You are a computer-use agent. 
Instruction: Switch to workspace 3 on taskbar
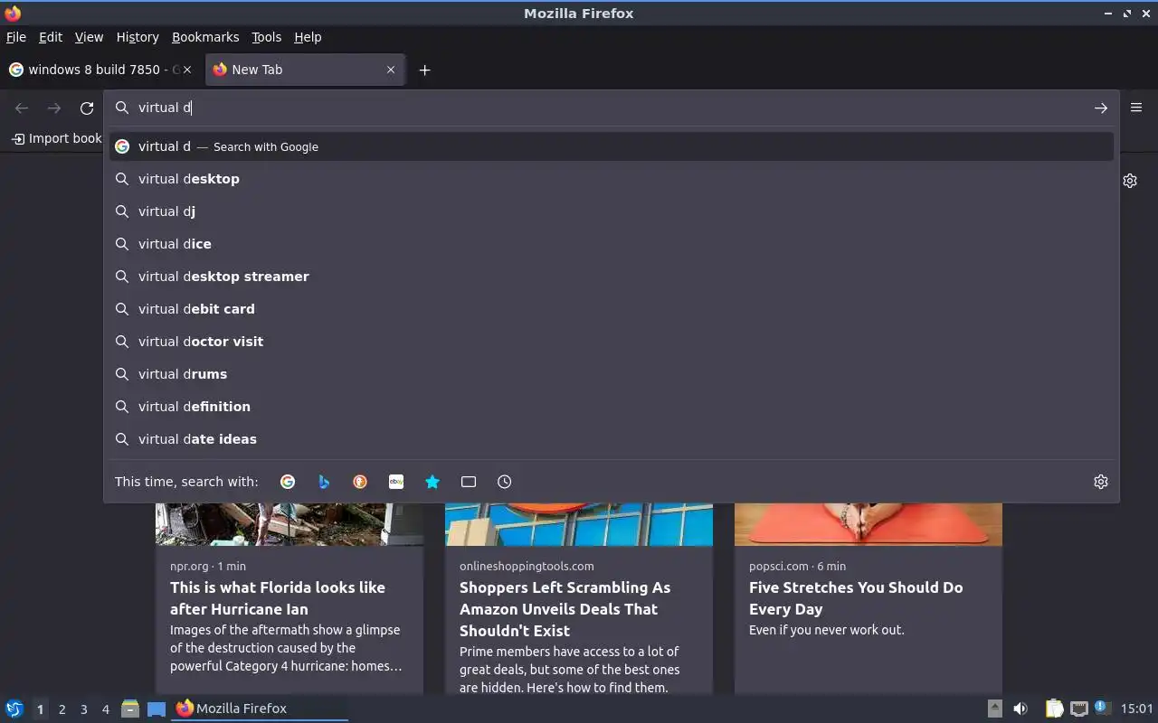click(x=83, y=709)
